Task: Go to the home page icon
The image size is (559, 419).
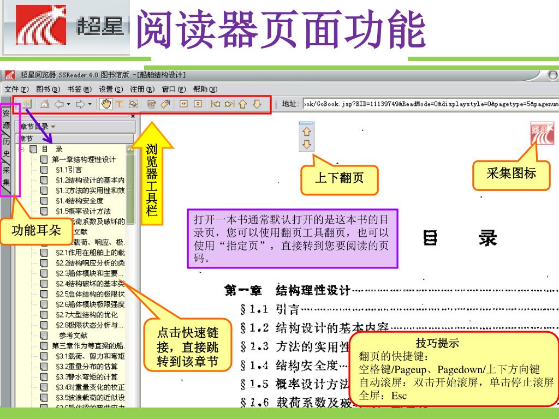Action: [45, 104]
